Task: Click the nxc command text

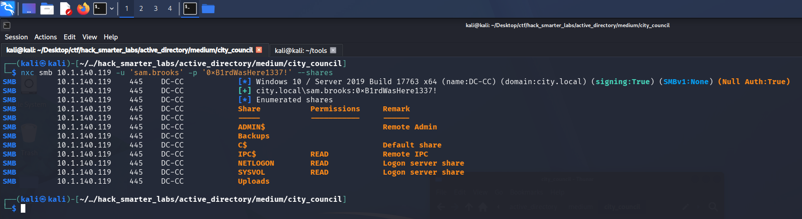Action: (28, 72)
